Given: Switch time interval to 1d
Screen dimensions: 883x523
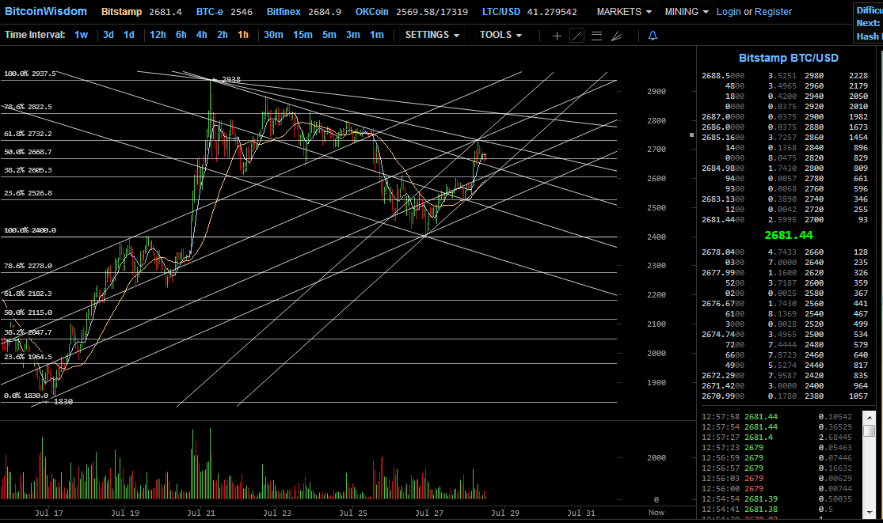Looking at the screenshot, I should (129, 35).
